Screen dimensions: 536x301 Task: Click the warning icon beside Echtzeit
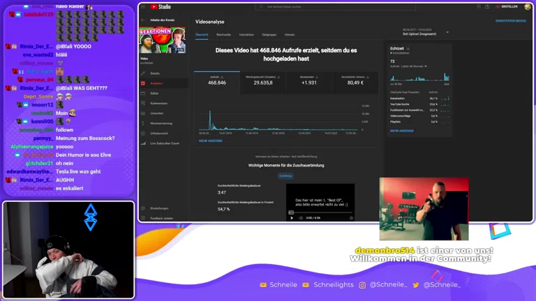click(x=408, y=49)
